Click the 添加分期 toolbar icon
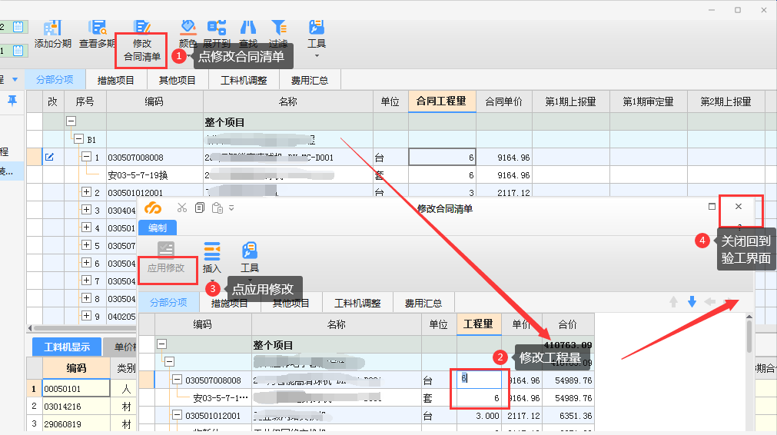 [52, 28]
